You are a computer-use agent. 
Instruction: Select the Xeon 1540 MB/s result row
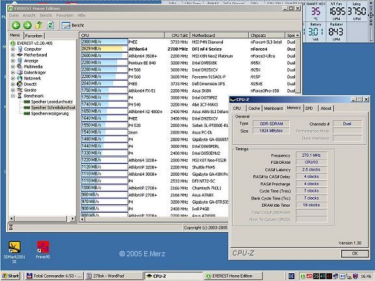pyautogui.click(x=154, y=132)
